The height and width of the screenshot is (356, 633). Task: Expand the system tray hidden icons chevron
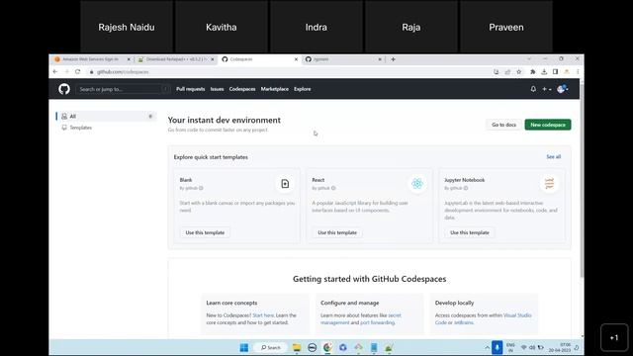coord(488,347)
